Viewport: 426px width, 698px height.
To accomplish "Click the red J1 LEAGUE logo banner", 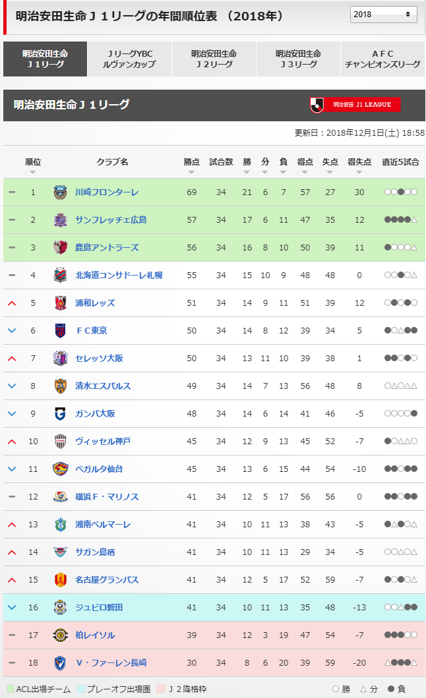I will (x=355, y=105).
